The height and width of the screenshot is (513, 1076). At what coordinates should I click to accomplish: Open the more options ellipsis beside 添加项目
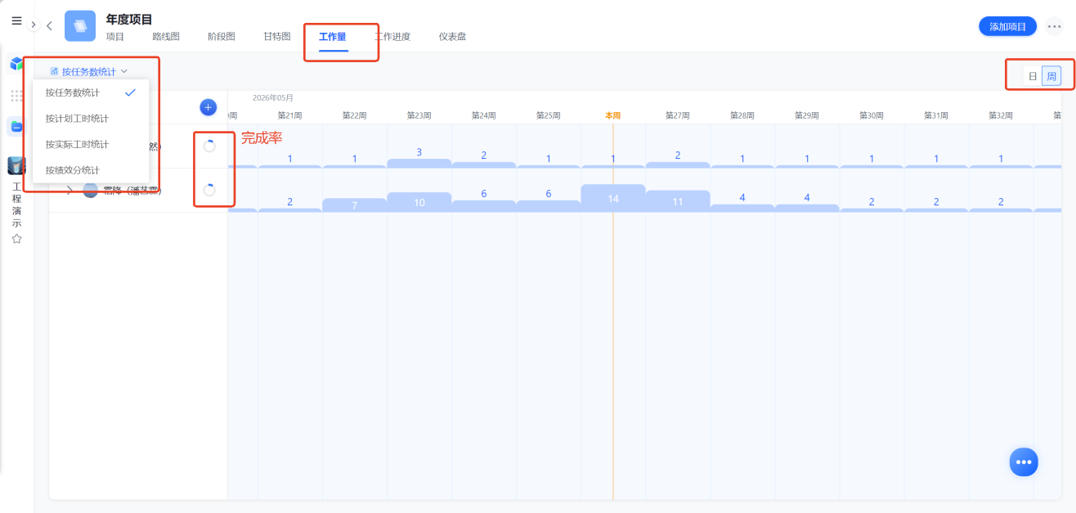coord(1054,27)
